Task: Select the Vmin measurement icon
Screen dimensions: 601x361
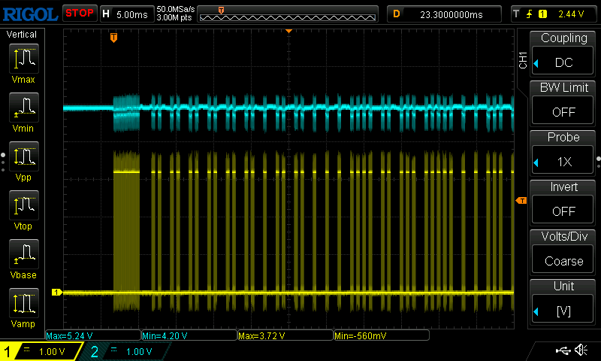Action: 24,108
